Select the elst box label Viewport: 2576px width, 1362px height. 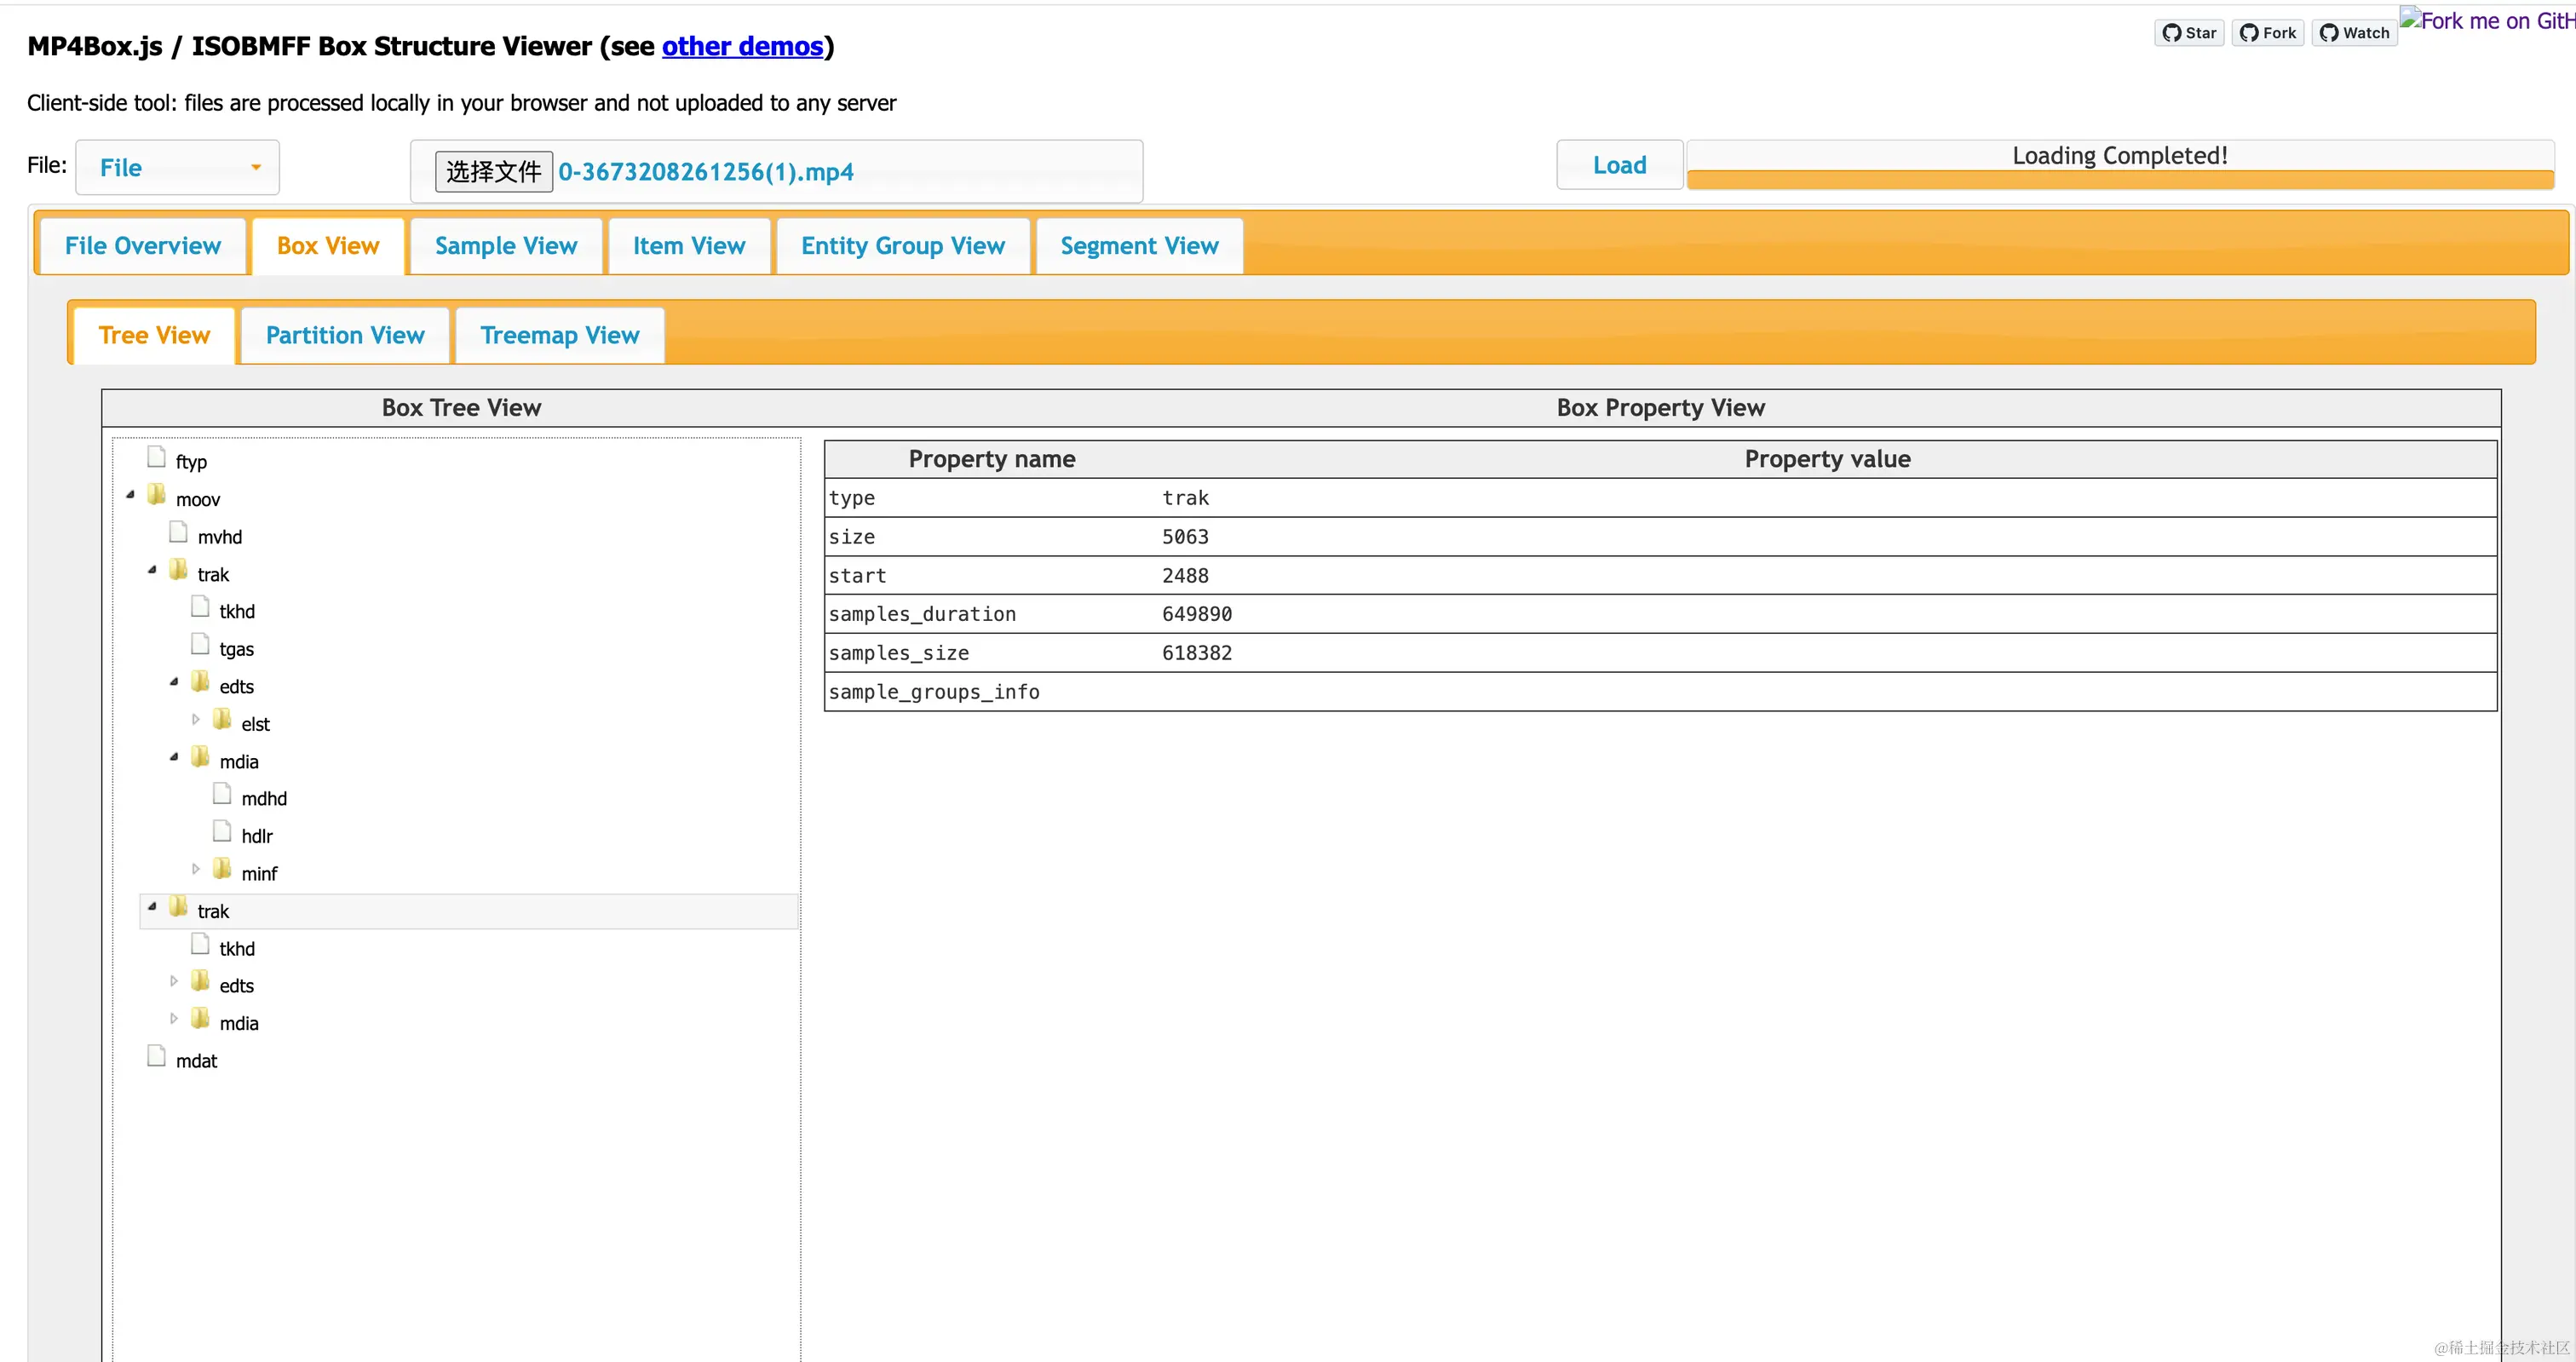click(x=255, y=724)
